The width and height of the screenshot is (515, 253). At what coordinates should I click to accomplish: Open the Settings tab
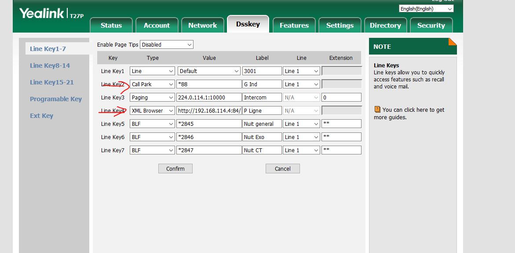click(340, 26)
